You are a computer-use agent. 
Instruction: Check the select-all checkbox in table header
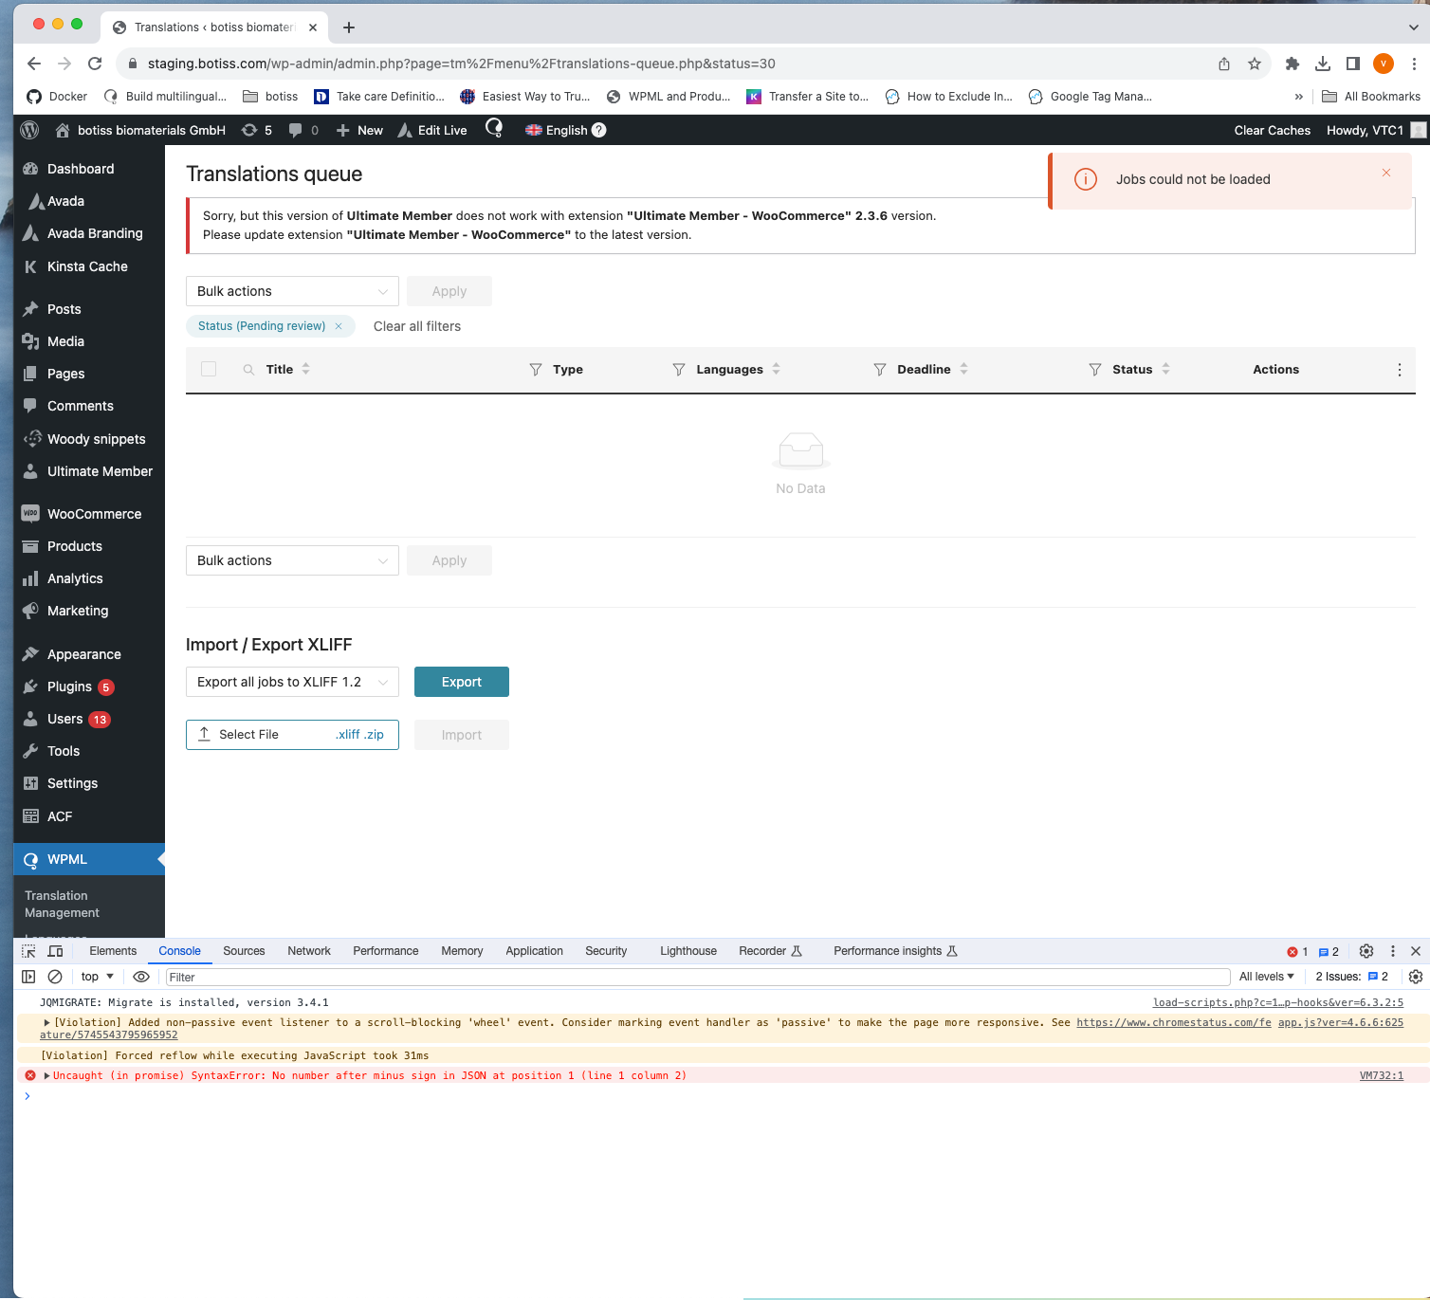[209, 370]
